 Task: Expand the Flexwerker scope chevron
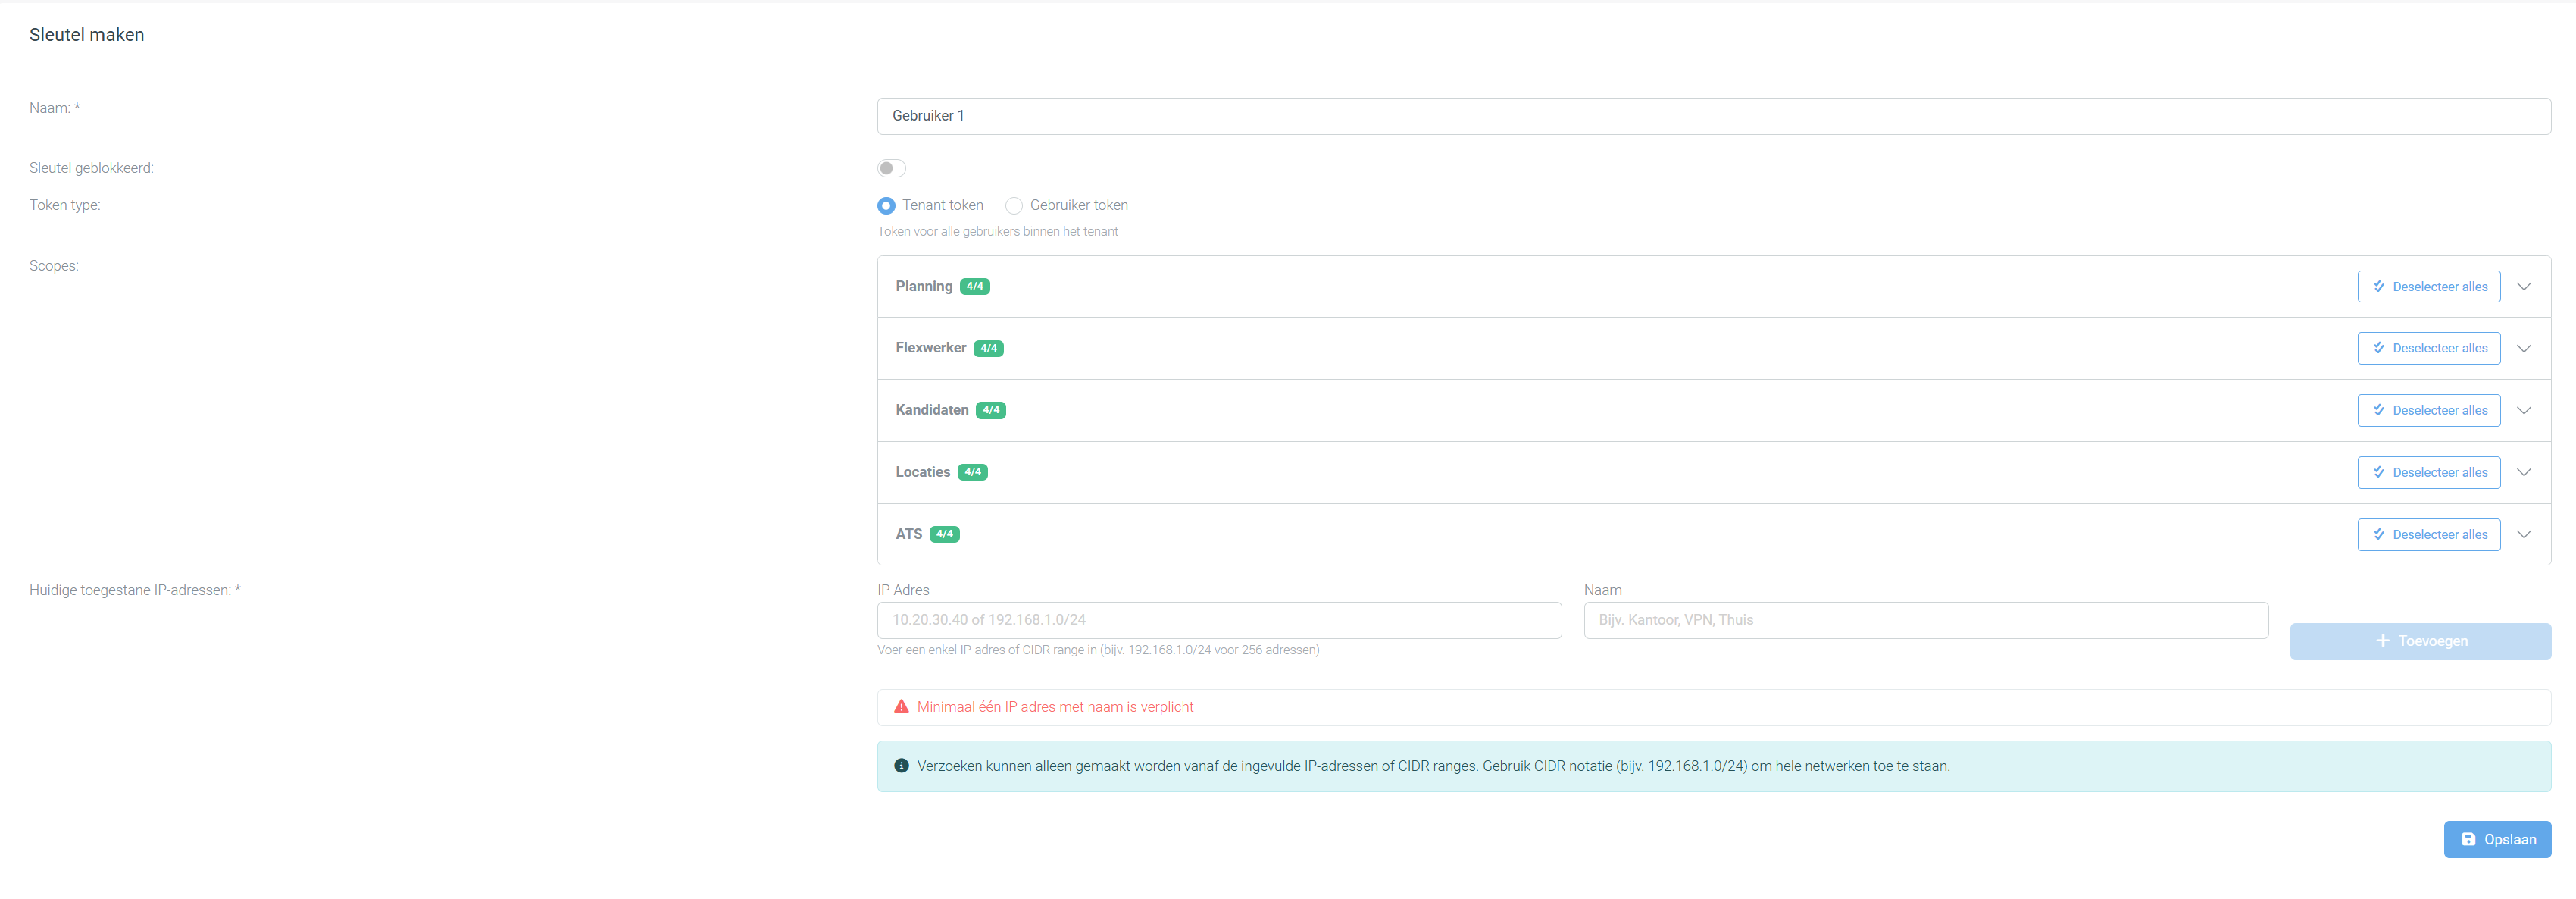pos(2523,349)
